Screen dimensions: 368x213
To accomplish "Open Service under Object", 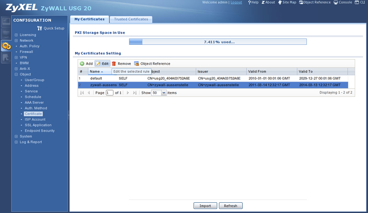I will pyautogui.click(x=31, y=91).
